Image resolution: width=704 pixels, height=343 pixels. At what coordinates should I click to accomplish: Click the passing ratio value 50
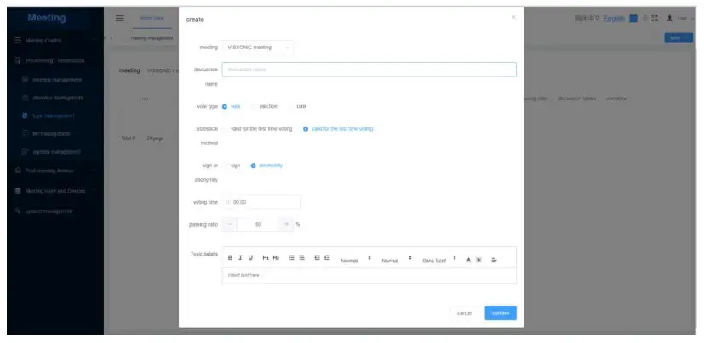pyautogui.click(x=258, y=224)
